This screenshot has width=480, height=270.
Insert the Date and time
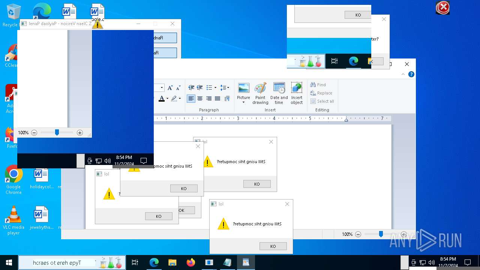coord(279,93)
